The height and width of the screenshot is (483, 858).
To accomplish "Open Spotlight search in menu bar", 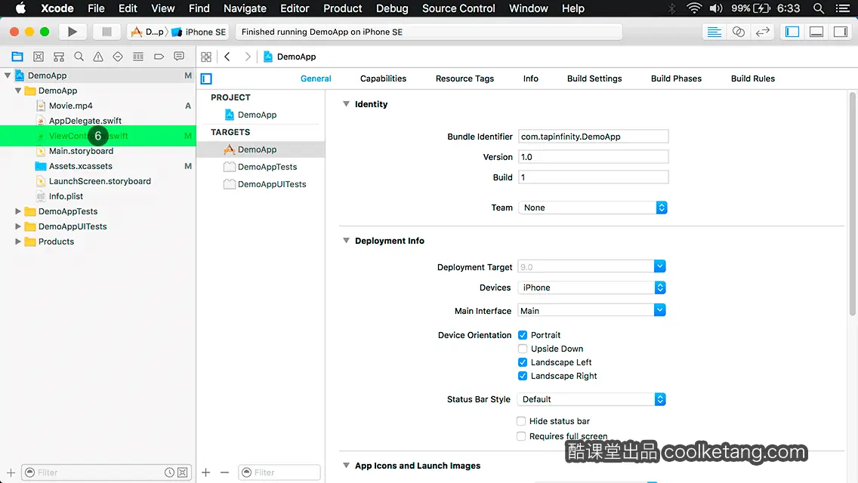I will click(x=819, y=8).
